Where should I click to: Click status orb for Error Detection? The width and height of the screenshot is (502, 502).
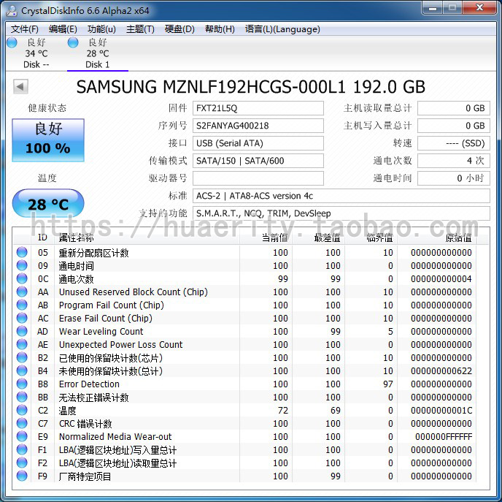pos(22,384)
